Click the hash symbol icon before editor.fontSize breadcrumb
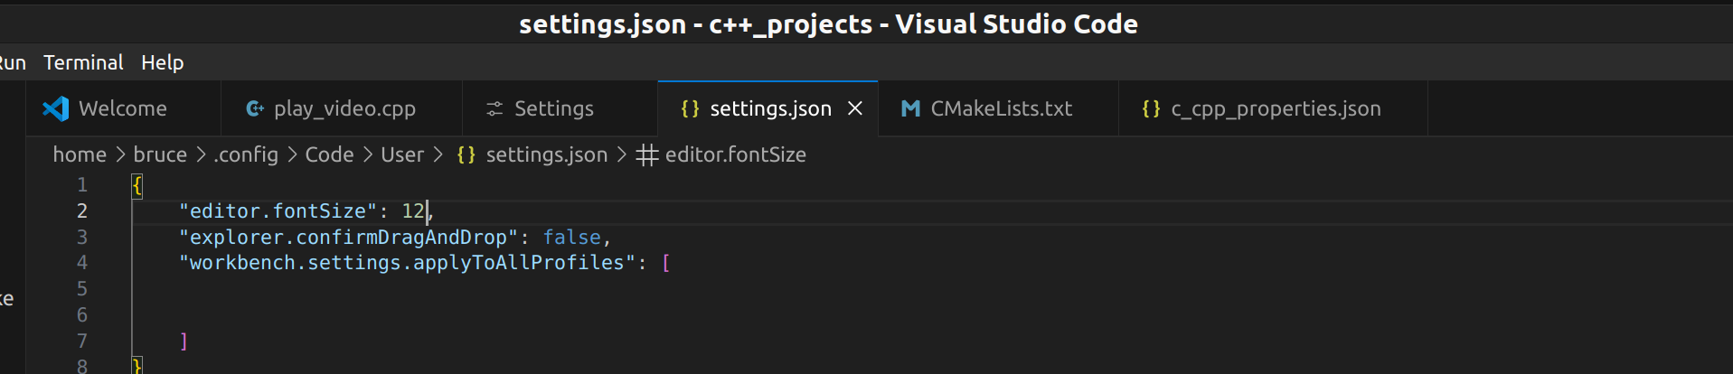1733x374 pixels. click(646, 155)
